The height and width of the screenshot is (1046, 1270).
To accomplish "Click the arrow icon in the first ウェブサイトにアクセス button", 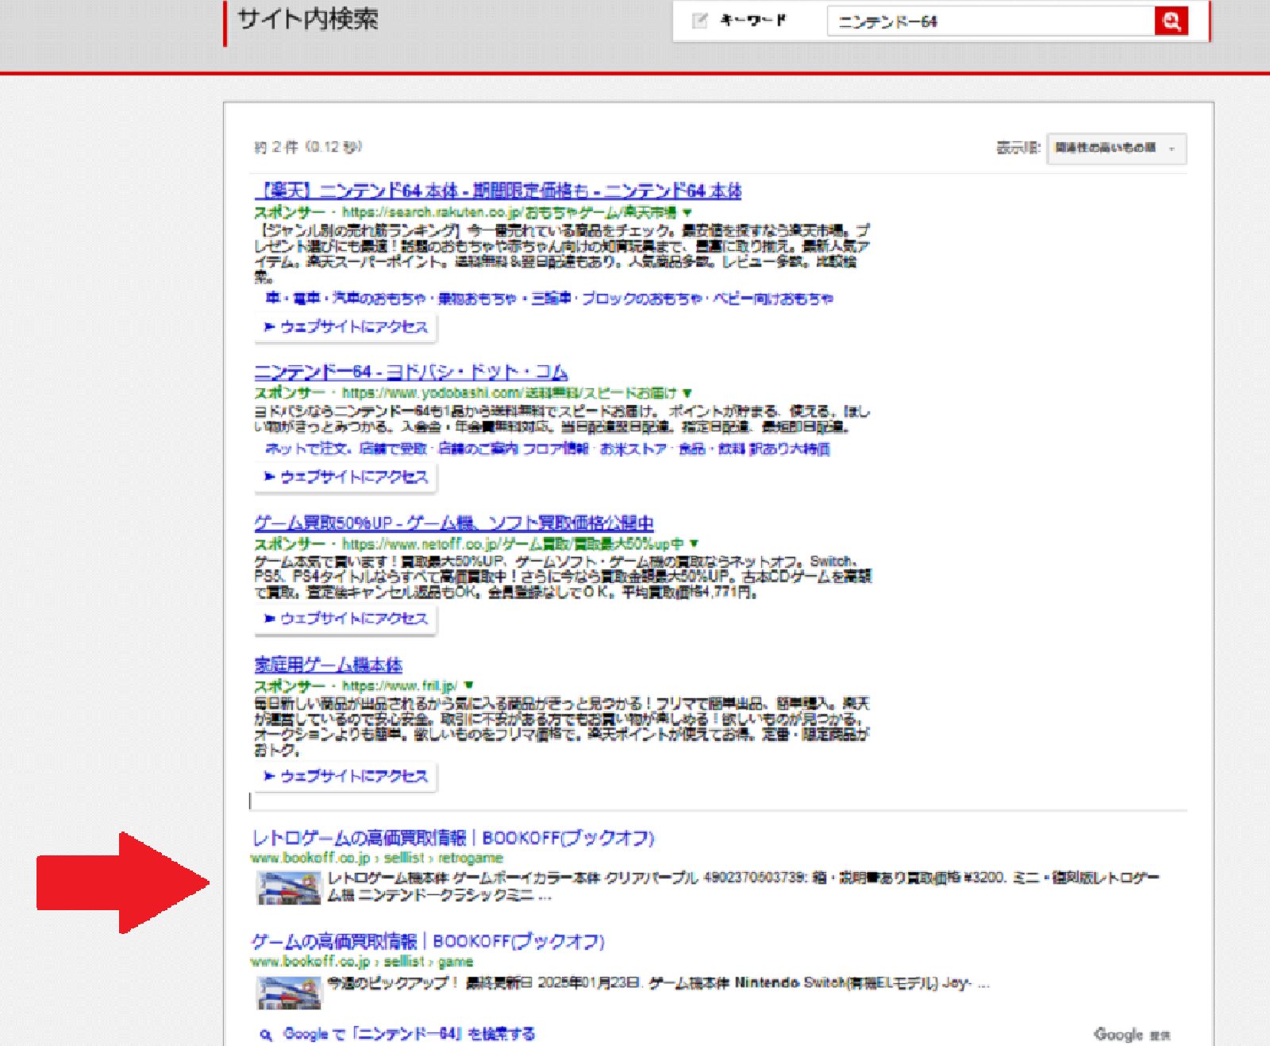I will point(270,326).
